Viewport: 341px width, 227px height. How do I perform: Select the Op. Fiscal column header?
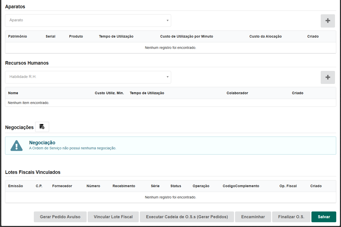pos(288,186)
